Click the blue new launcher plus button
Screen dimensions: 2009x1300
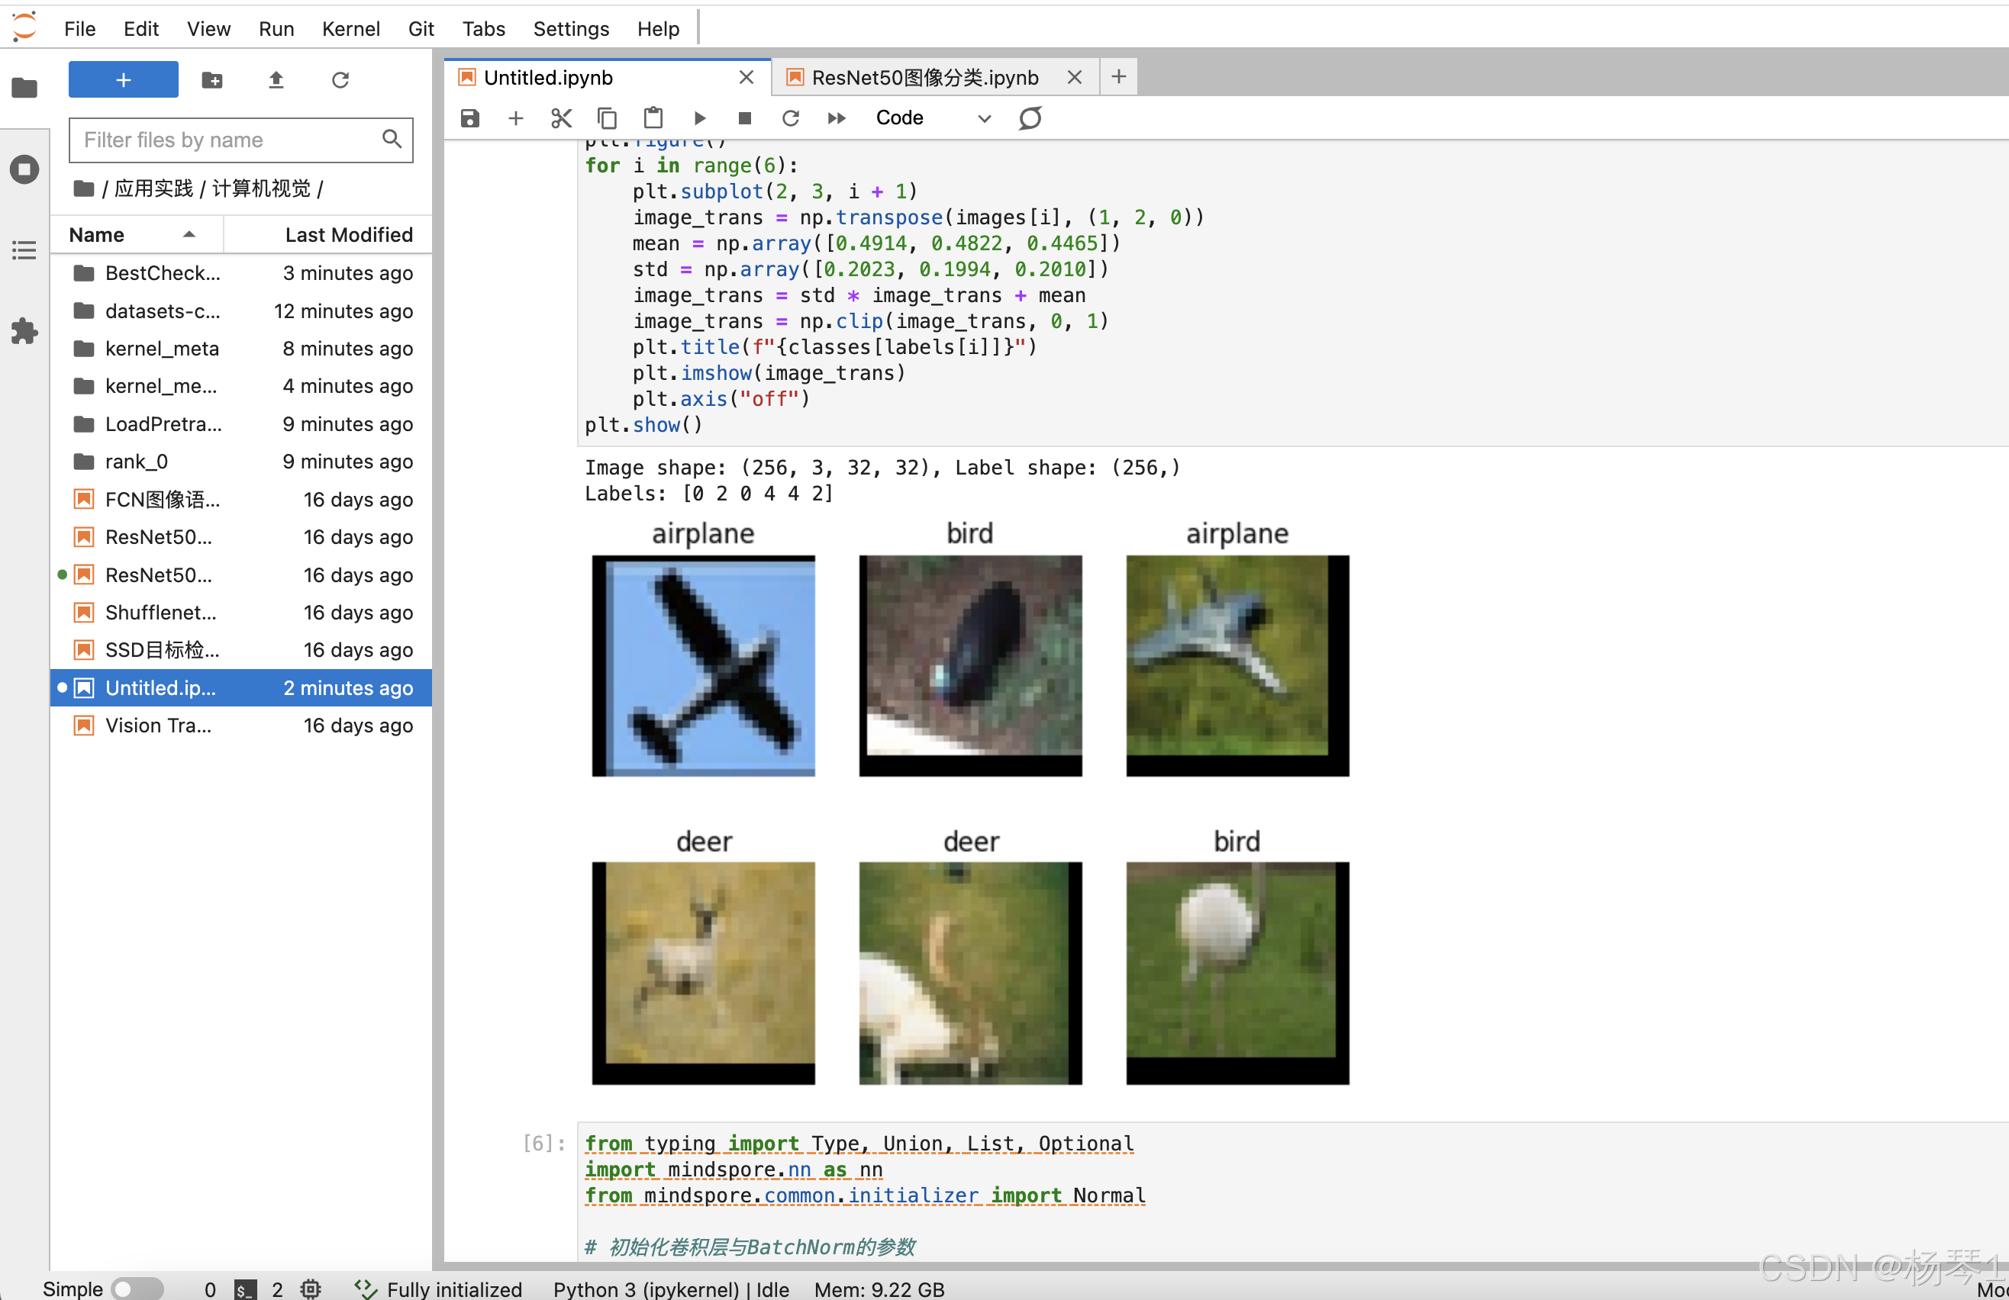coord(123,80)
